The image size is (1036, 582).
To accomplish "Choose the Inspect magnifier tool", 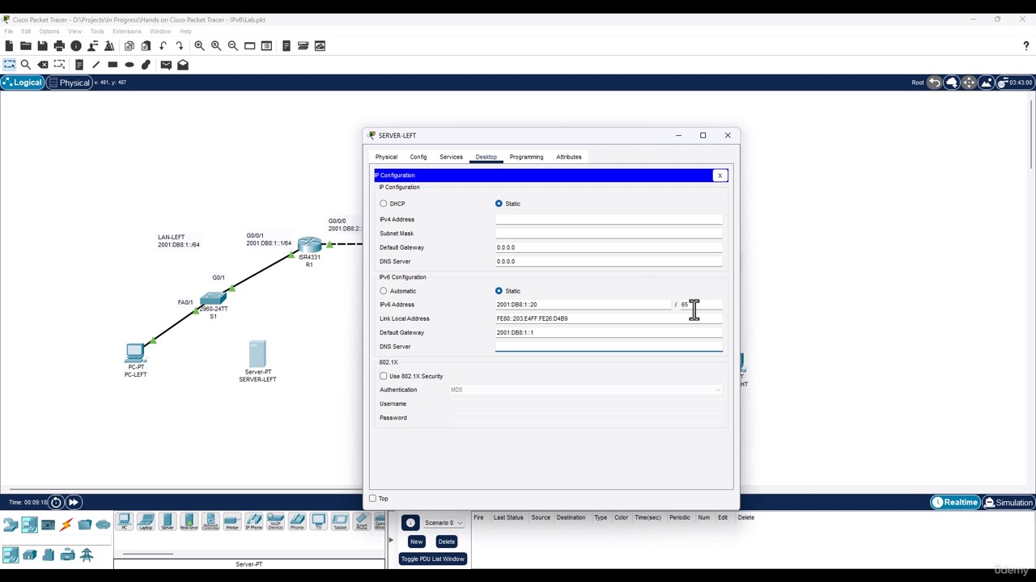I will 26,65.
